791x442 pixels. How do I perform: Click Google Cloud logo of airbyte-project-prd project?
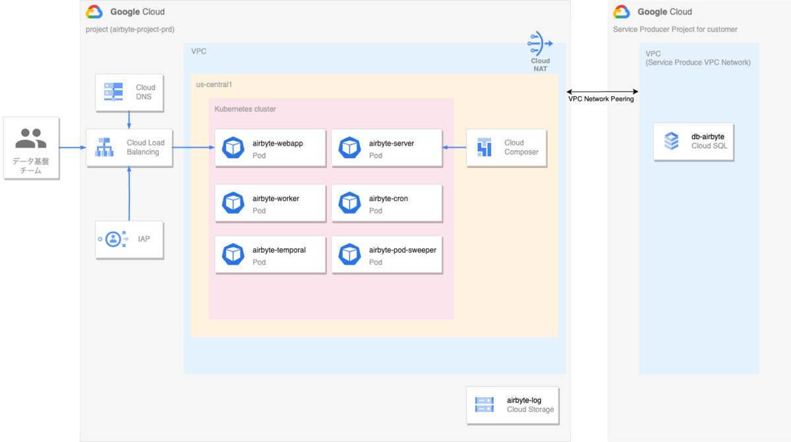(x=94, y=12)
